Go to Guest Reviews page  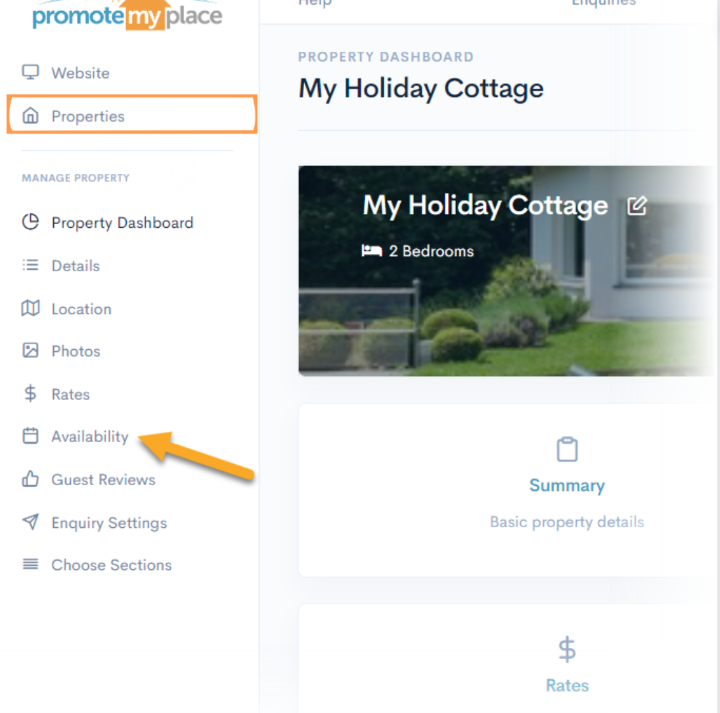[x=103, y=479]
